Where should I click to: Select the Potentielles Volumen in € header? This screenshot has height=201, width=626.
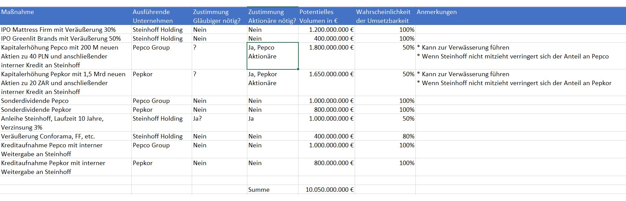(x=326, y=16)
